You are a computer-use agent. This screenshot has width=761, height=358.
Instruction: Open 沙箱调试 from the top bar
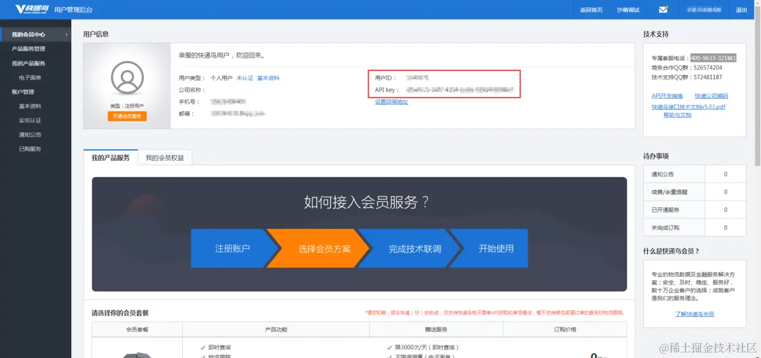coord(627,9)
